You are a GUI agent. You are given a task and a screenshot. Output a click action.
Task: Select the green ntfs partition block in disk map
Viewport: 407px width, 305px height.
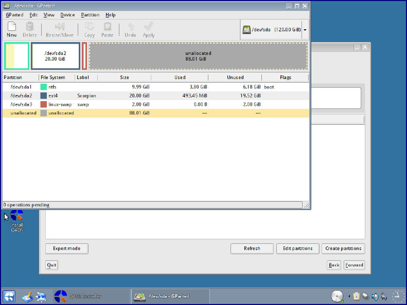tap(16, 56)
